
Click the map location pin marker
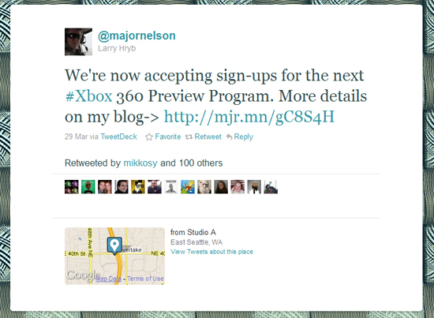point(114,245)
